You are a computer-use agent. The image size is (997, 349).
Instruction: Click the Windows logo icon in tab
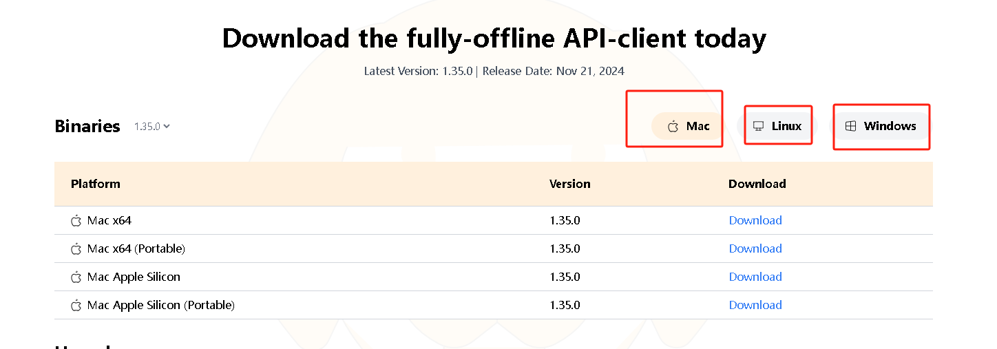point(850,126)
